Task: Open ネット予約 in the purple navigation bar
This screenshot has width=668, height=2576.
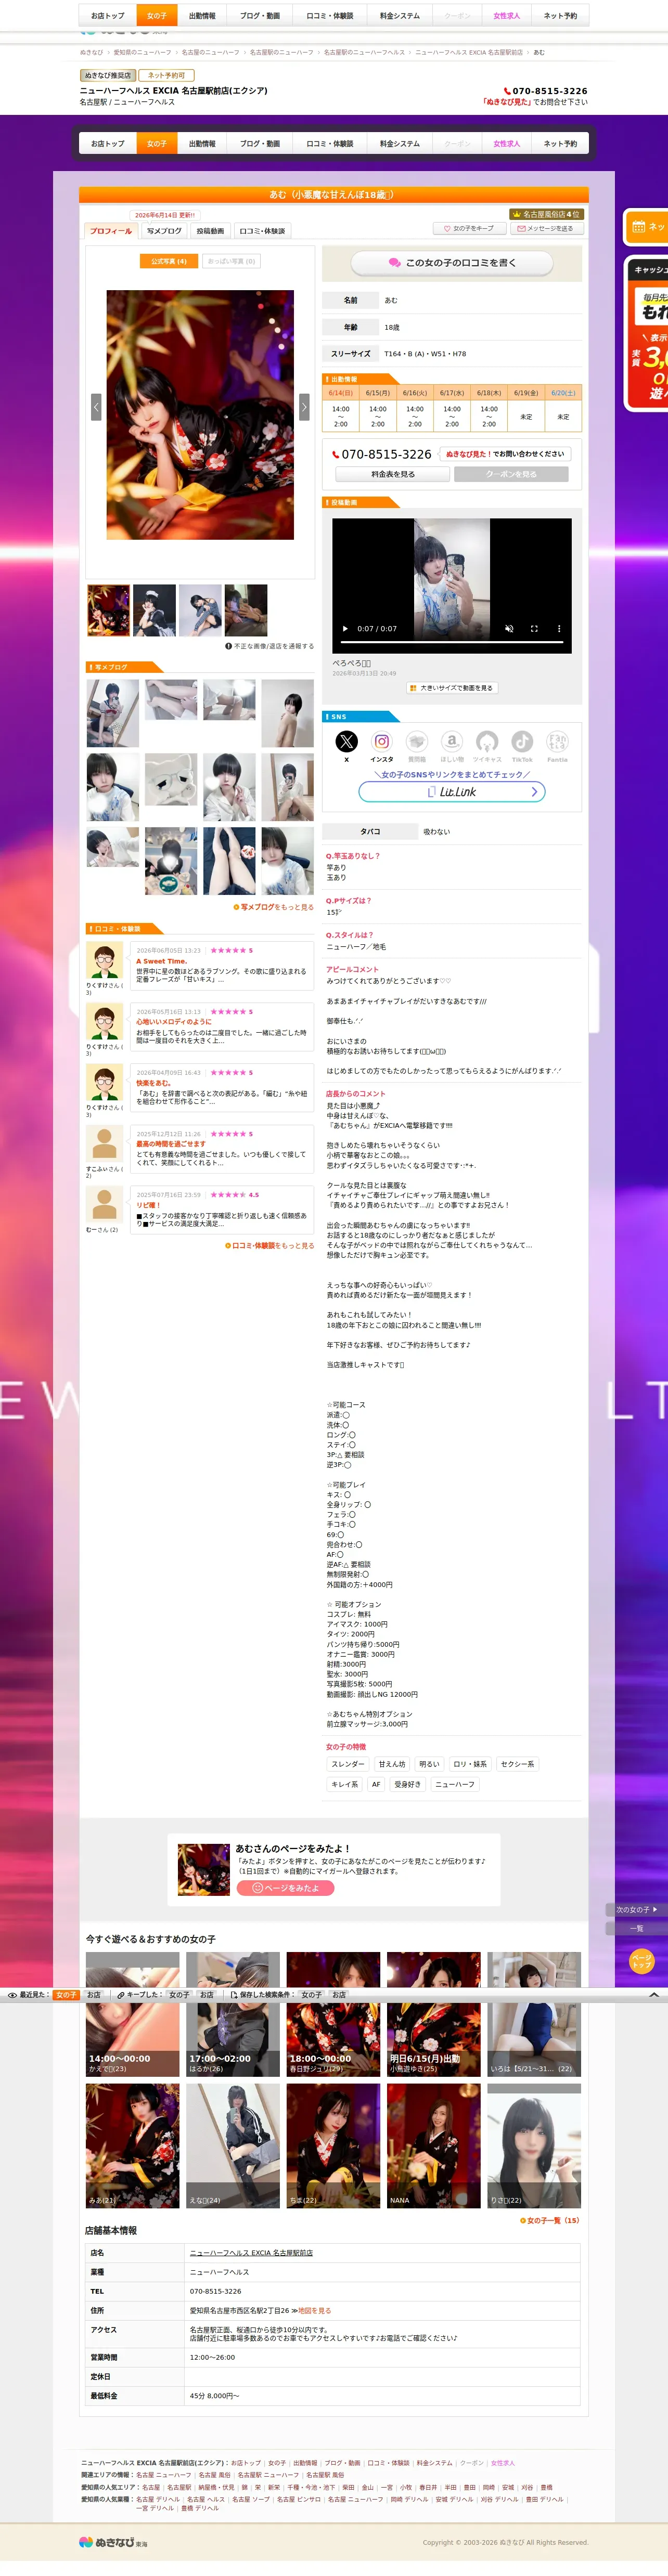Action: [560, 144]
